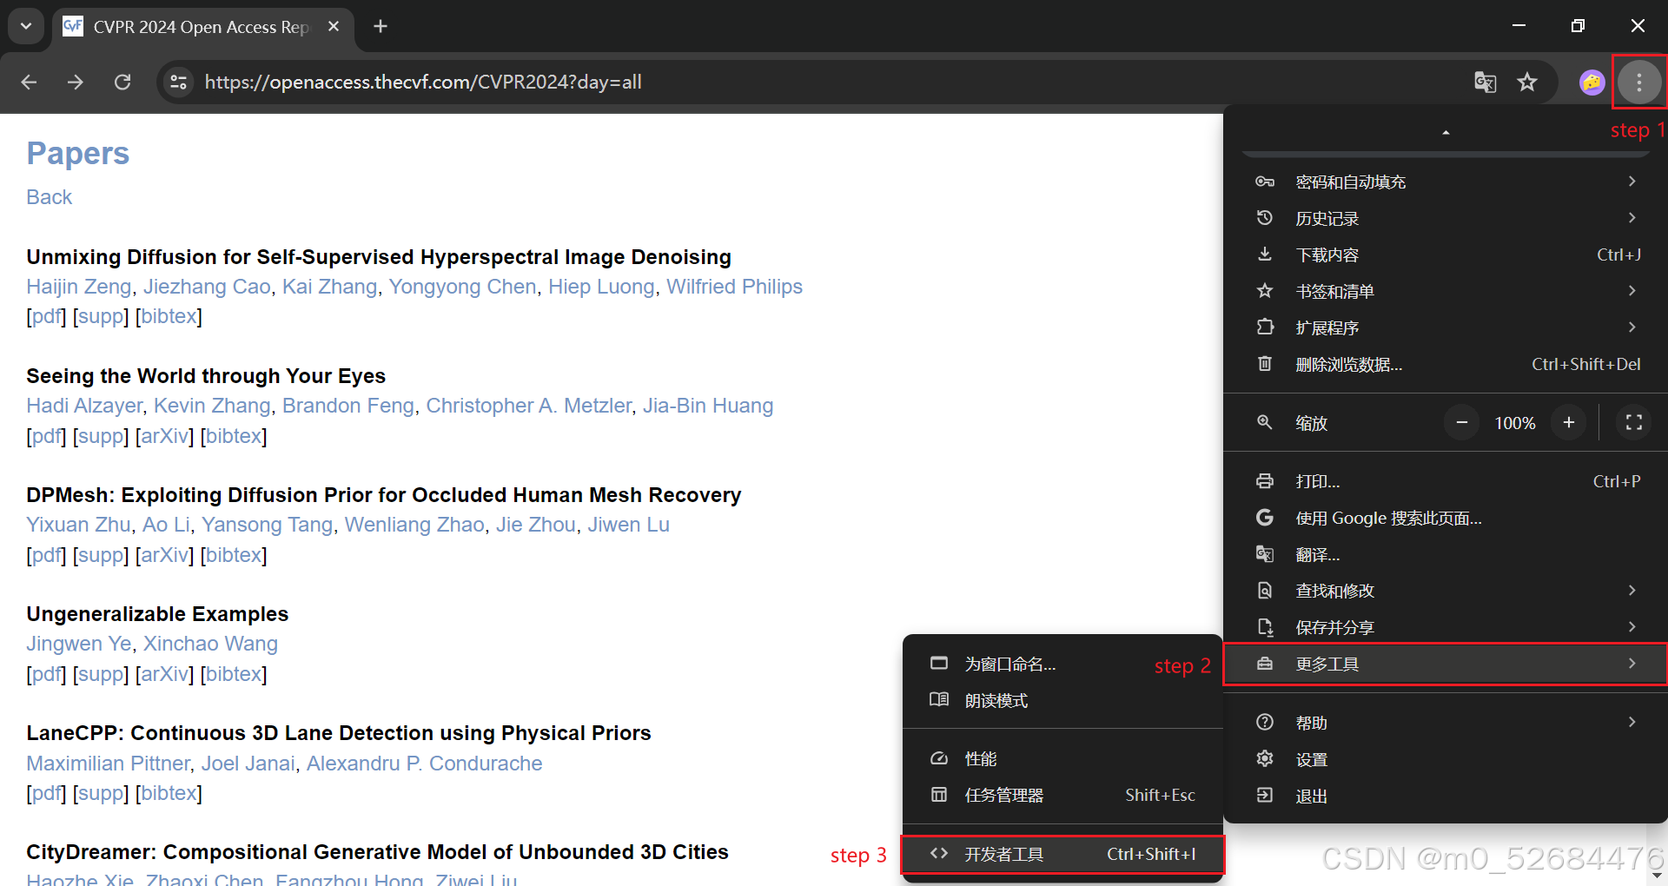Click author Haijin Zeng
1668x886 pixels.
[79, 287]
